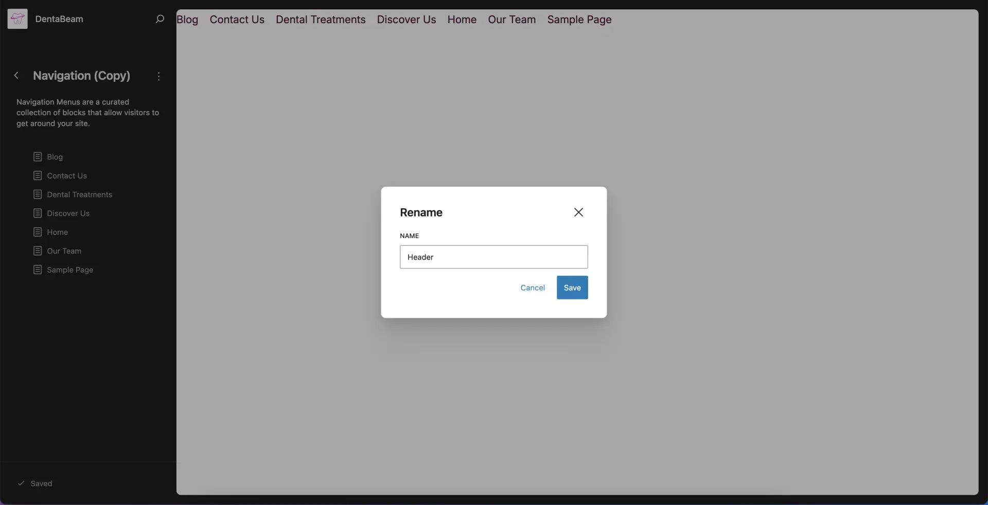Click the page icon beside Contact Us

tap(38, 176)
